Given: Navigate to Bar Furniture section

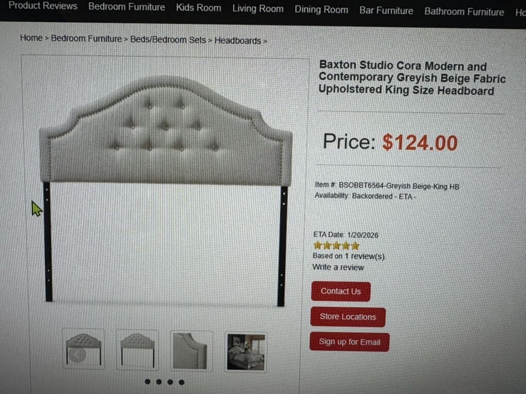Looking at the screenshot, I should click(x=386, y=11).
